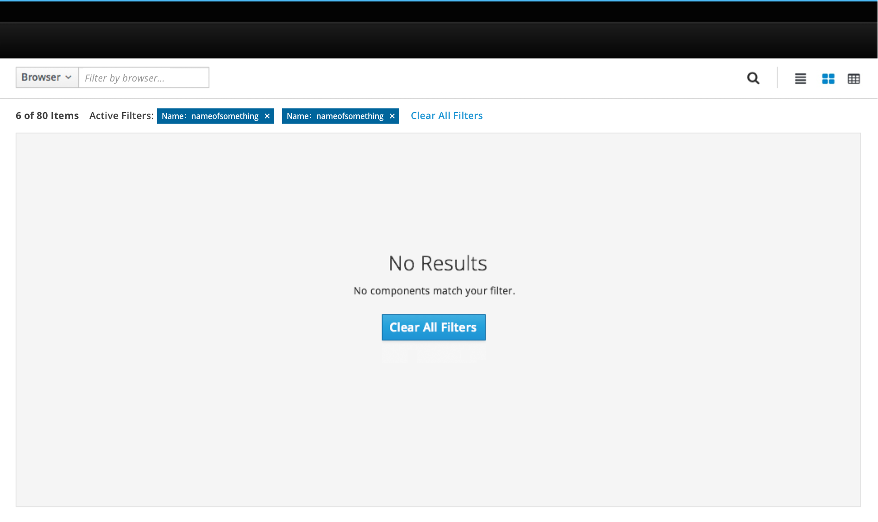The width and height of the screenshot is (878, 522).
Task: Click the No components match your filter message
Action: click(x=434, y=291)
